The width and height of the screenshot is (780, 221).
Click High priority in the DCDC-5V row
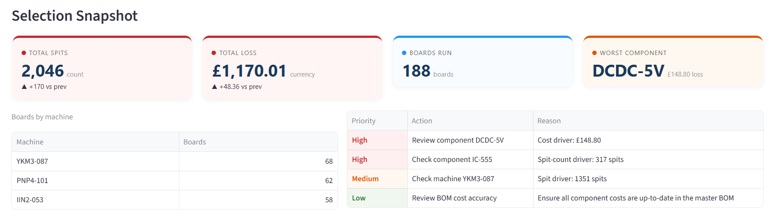(x=377, y=140)
